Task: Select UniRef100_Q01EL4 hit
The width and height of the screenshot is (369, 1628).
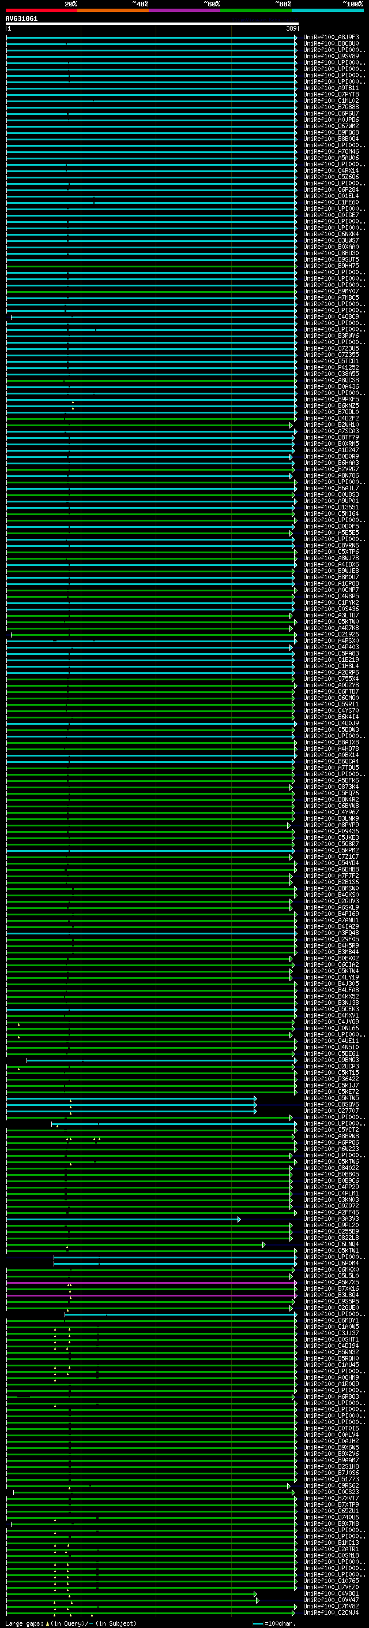Action: (x=331, y=196)
